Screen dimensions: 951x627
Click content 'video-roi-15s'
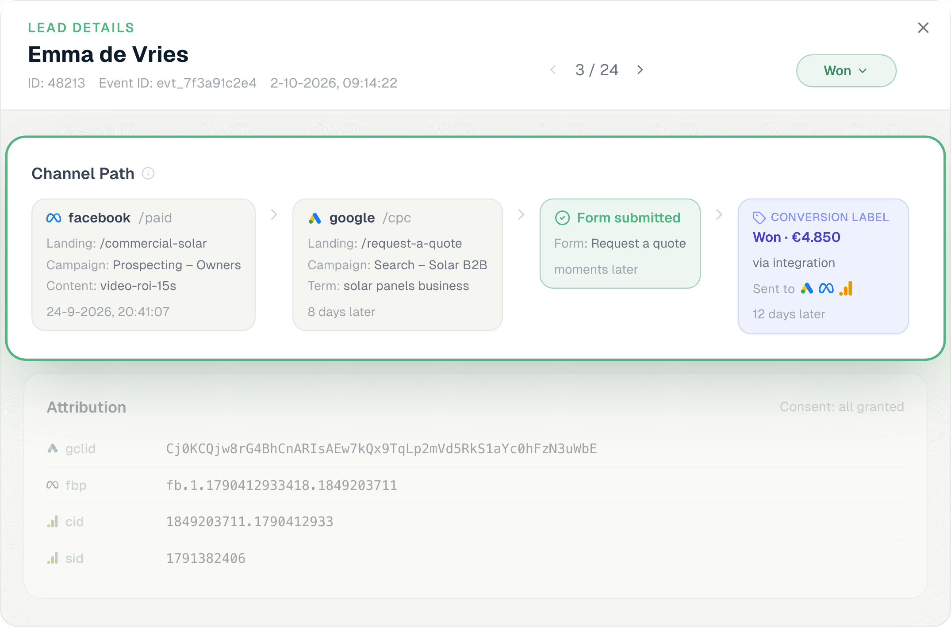(138, 286)
